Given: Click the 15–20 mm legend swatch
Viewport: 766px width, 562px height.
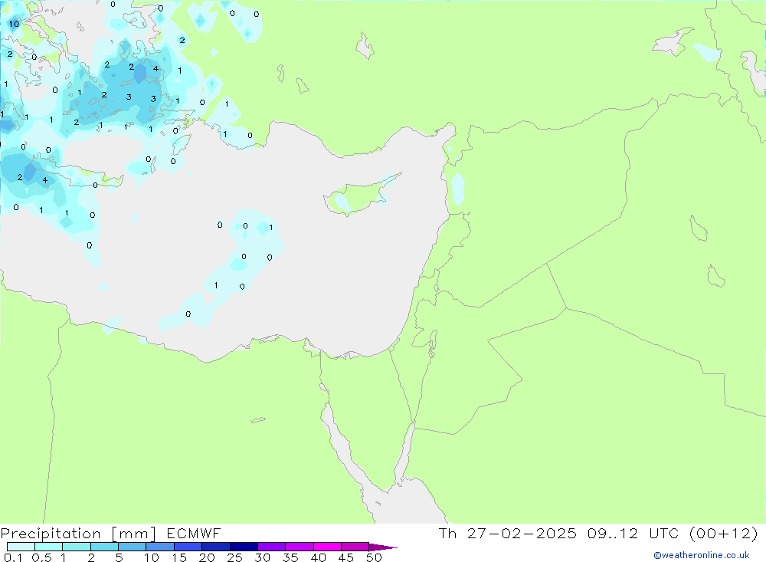Looking at the screenshot, I should click(x=188, y=547).
